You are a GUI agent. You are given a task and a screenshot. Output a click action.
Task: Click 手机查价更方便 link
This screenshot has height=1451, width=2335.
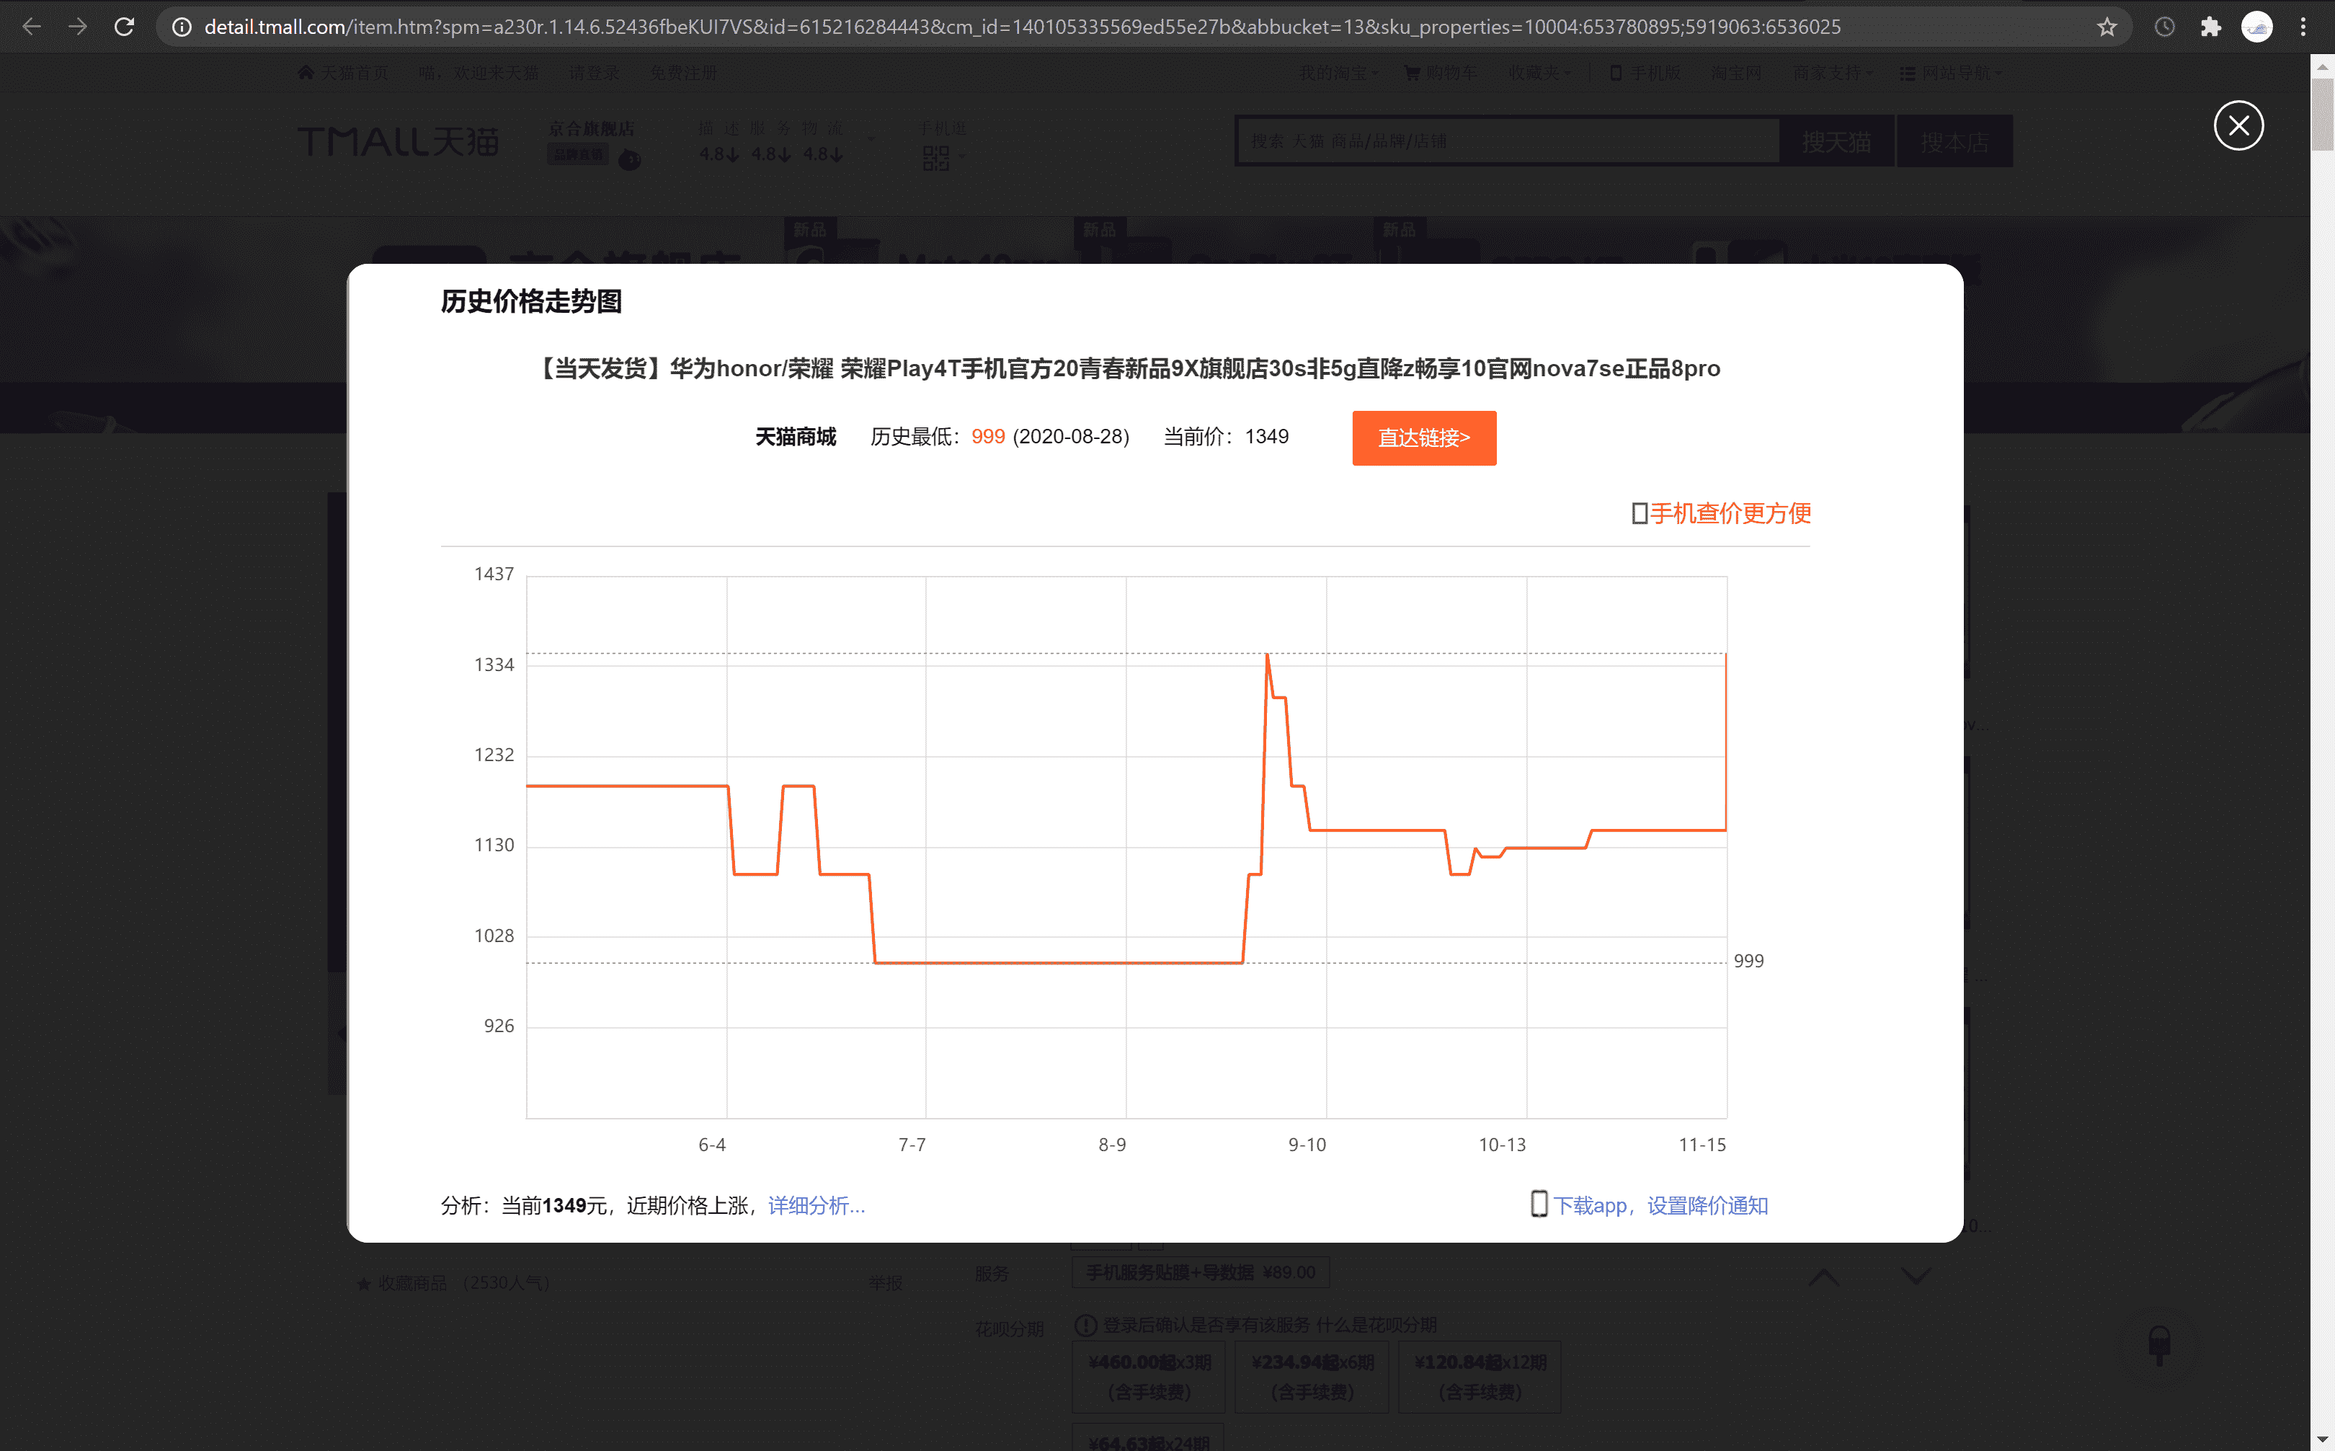pyautogui.click(x=1729, y=513)
